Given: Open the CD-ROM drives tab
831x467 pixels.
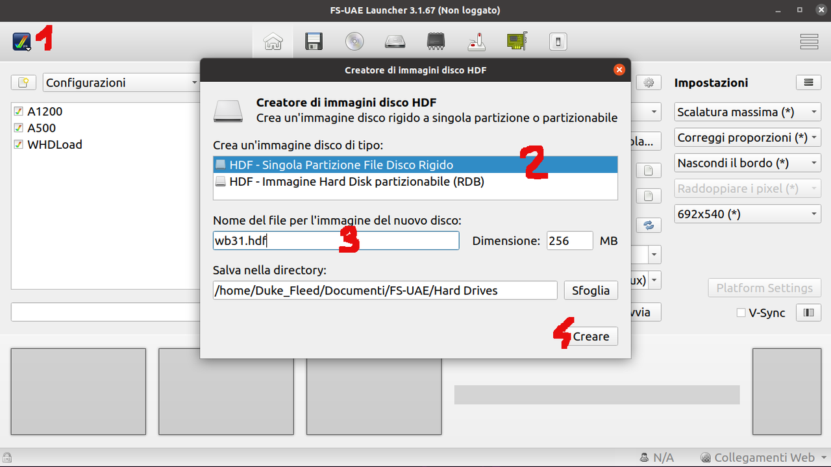Looking at the screenshot, I should (354, 42).
